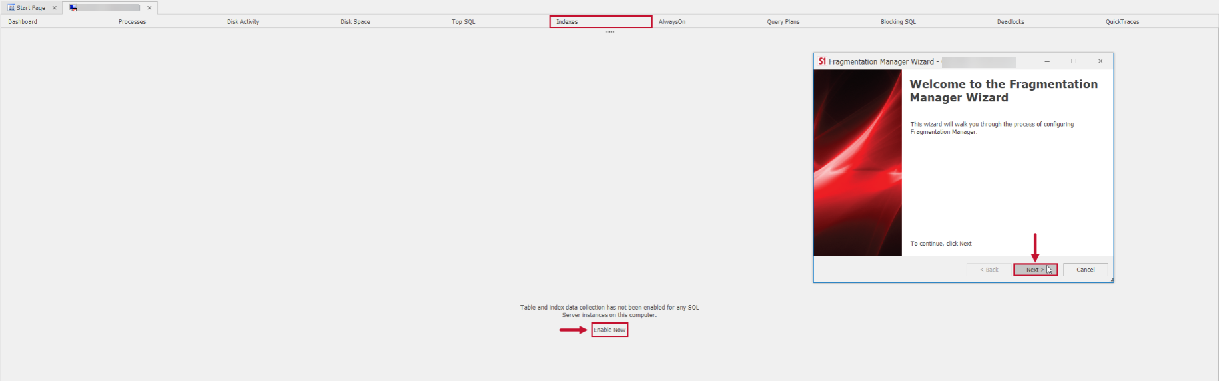Open the Deadlocks tab

(1011, 22)
